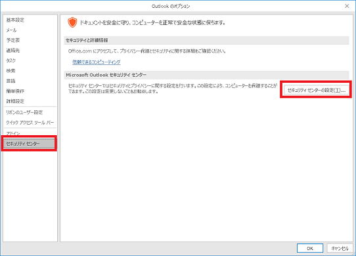This screenshot has height=256, width=356.
Task: Click the Microsoft Outlook セキュリティ センター heading
Action: 106,75
